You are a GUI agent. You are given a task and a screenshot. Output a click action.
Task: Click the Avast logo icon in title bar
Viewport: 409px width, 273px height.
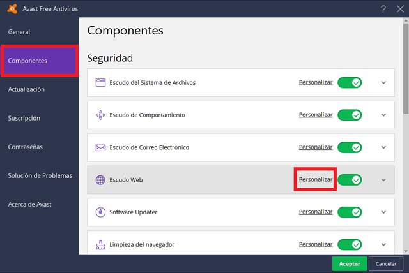(12, 8)
